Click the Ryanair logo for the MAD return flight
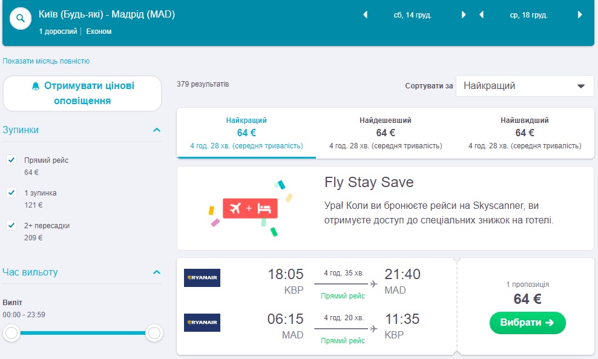598x359 pixels. pos(202,323)
